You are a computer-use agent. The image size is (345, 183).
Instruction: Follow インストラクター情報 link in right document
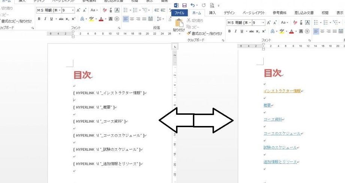(282, 91)
